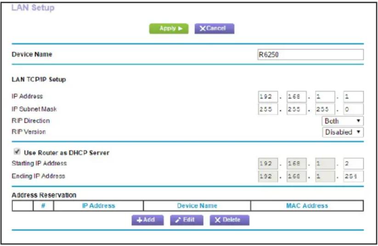Edit the Device Name field R6250
The height and width of the screenshot is (246, 378).
[x=310, y=55]
